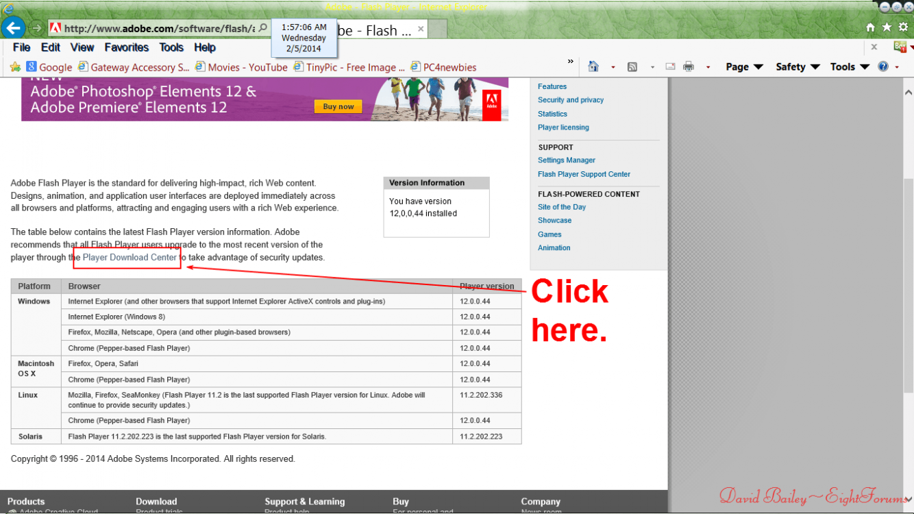The image size is (914, 514).
Task: Open the Gateway Accessory favorites link
Action: click(134, 67)
